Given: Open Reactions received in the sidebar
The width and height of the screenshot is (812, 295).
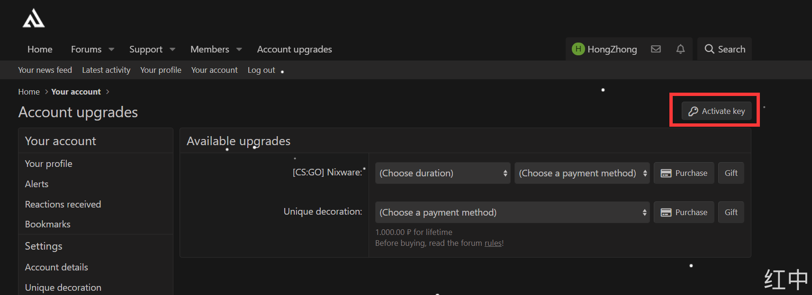Looking at the screenshot, I should pos(63,204).
